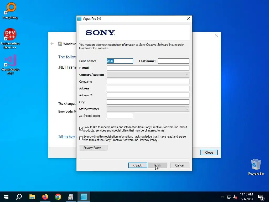Click the Address input field
The image size is (269, 202).
pyautogui.click(x=148, y=88)
